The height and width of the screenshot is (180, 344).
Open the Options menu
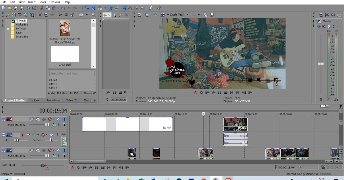(x=54, y=2)
